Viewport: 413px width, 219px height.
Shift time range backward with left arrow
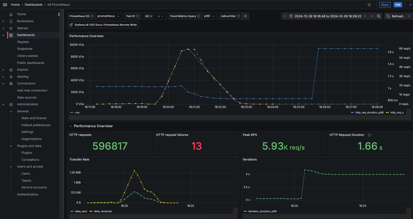click(x=284, y=16)
